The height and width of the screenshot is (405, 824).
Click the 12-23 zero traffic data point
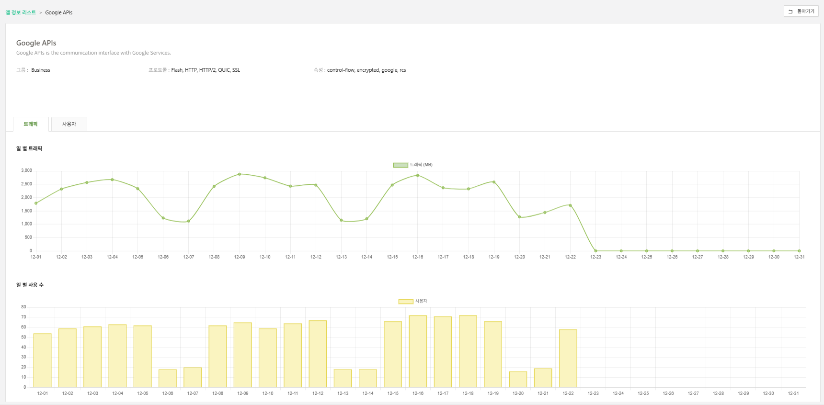pyautogui.click(x=595, y=251)
